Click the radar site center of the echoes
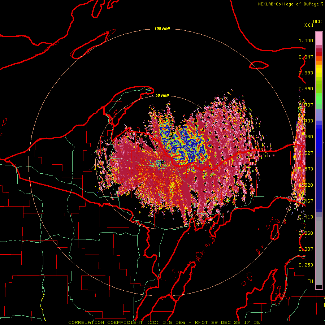Image resolution: width=325 pixels, height=325 pixels. (162, 162)
